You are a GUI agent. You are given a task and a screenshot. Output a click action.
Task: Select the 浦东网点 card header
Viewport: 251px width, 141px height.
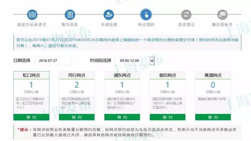[x=122, y=75]
